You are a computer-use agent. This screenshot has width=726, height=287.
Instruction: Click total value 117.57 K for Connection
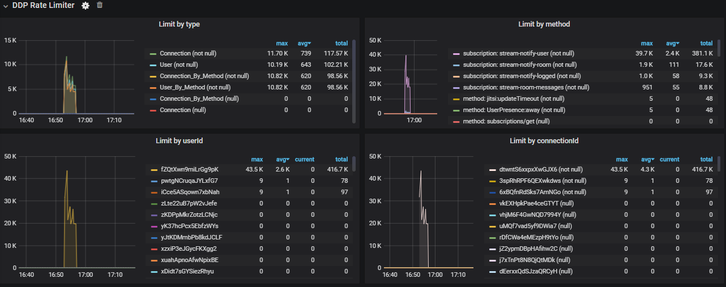pyautogui.click(x=336, y=53)
